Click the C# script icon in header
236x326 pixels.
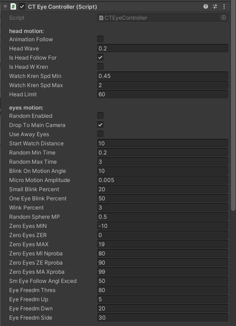point(13,7)
